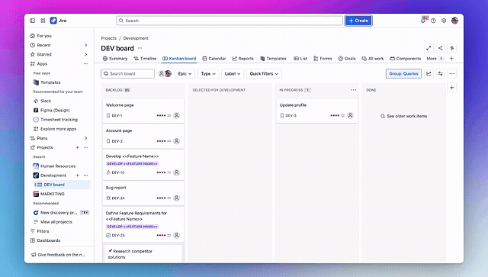Click the assignee avatar on DEV-3 card

point(350,115)
